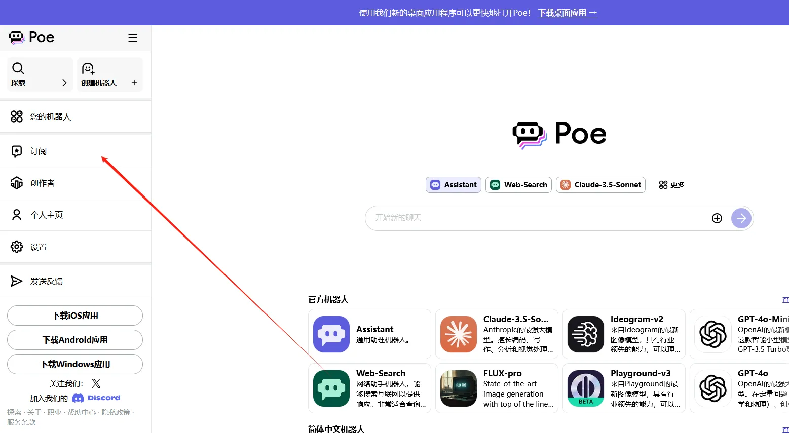Select the Claude-3.5-Sonnet bot chip
Screen dimensions: 789x433
tap(600, 185)
